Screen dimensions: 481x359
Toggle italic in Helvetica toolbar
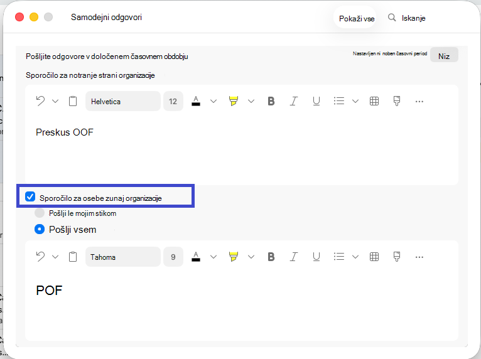[294, 101]
